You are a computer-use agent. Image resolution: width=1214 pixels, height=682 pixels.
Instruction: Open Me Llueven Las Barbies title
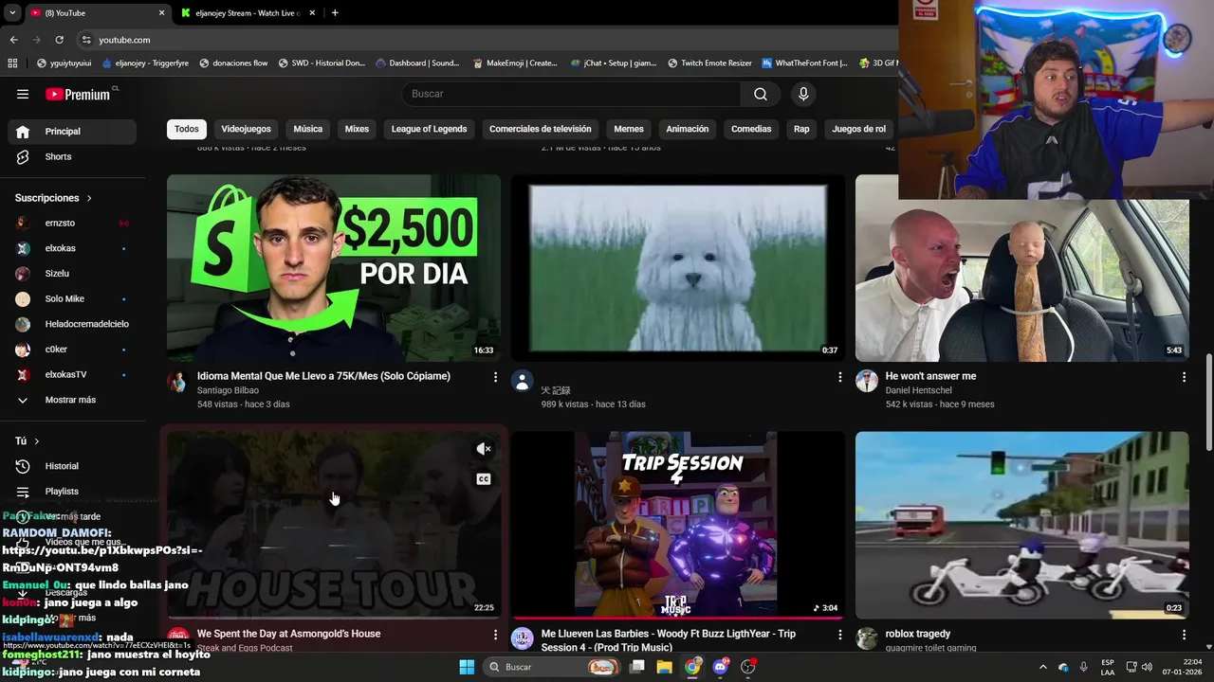669,640
